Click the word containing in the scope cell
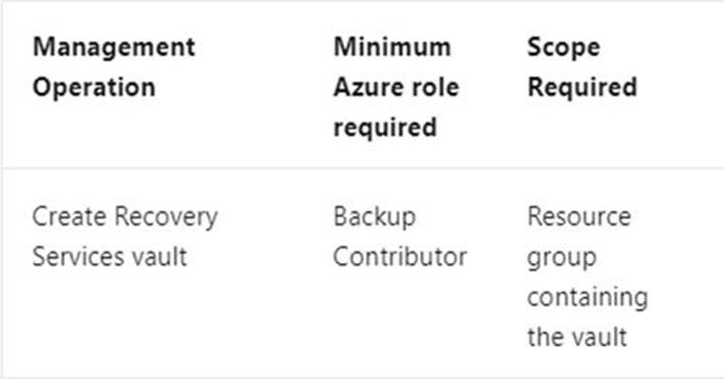724x379 pixels. click(587, 296)
